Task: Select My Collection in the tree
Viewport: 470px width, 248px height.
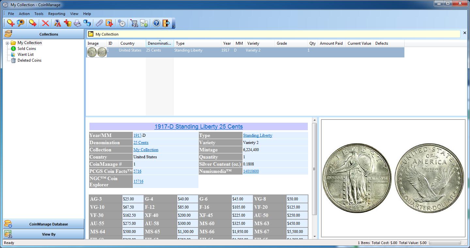Action: coord(30,43)
